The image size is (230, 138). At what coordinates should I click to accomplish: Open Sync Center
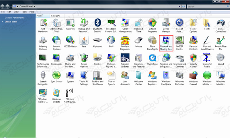pos(56,77)
